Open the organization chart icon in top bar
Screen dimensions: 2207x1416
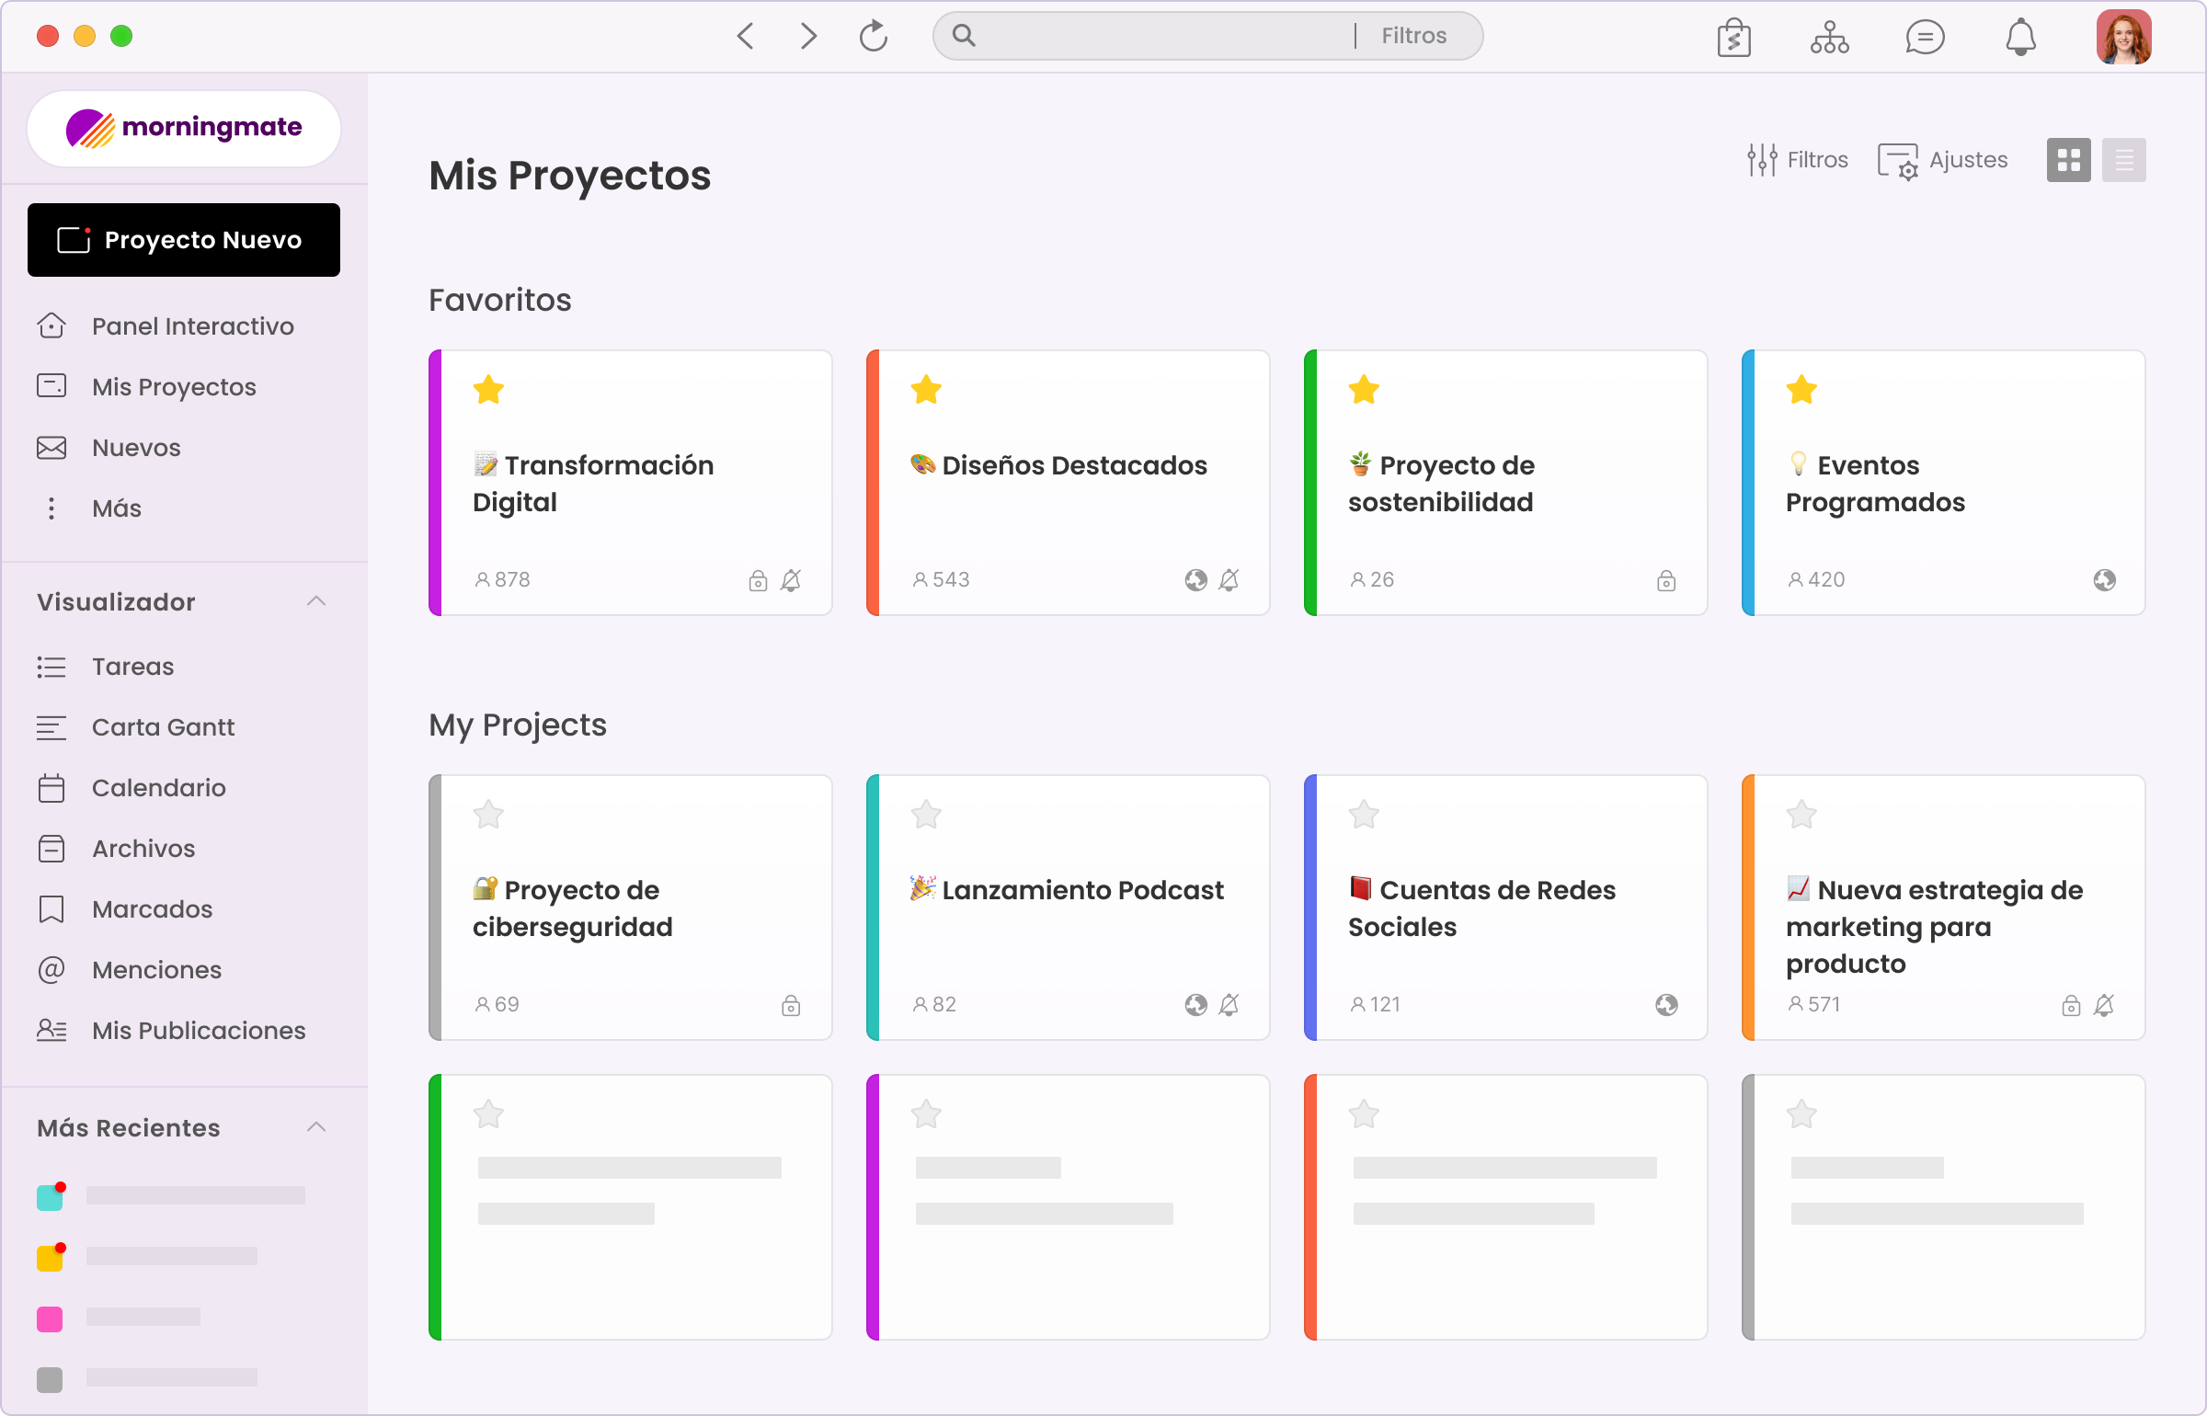(x=1829, y=37)
